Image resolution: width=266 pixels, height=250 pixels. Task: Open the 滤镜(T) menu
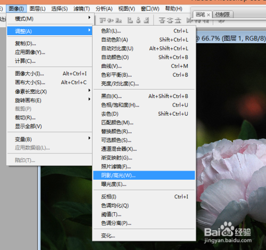pyautogui.click(x=81, y=9)
